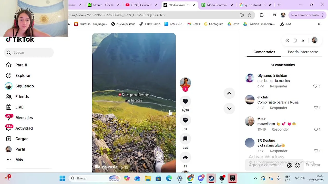Like the video with the heart icon
The image size is (328, 184).
pos(185,101)
